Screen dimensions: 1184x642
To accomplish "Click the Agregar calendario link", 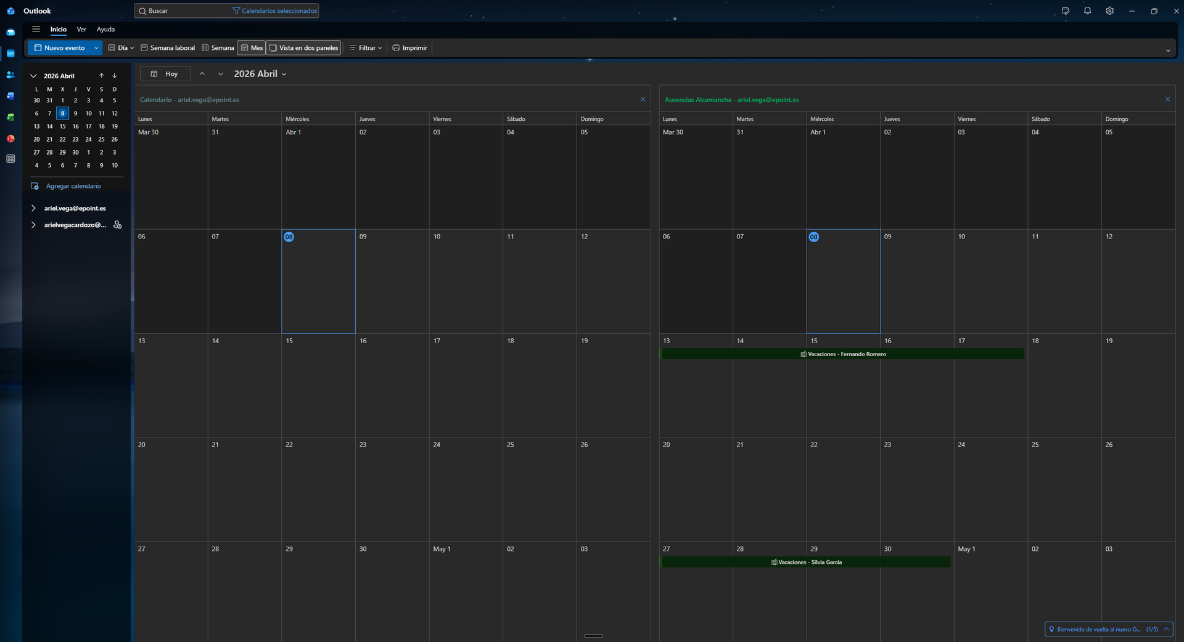I will (x=73, y=186).
